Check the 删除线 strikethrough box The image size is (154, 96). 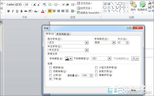[50, 67]
